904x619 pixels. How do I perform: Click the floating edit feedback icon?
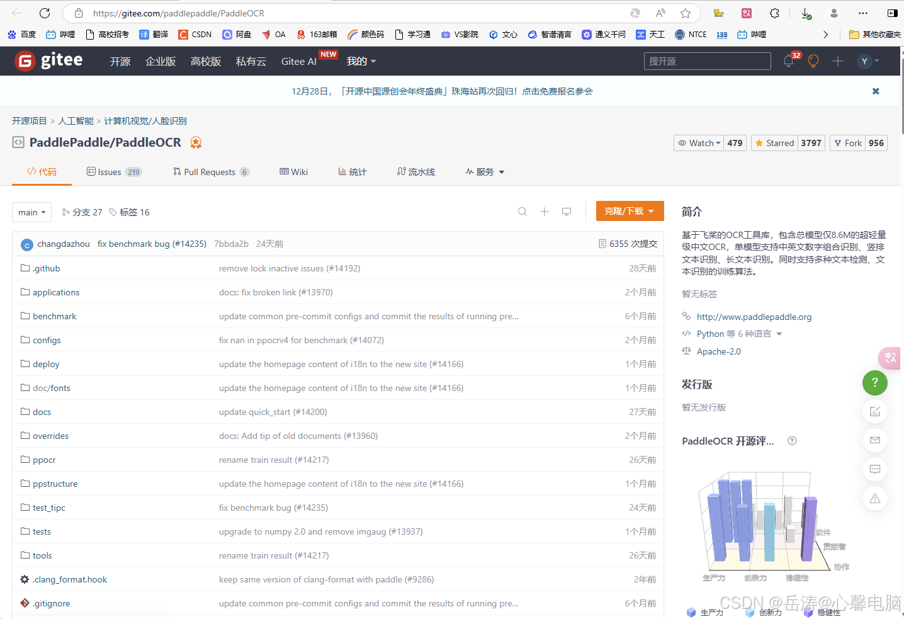[x=875, y=412]
